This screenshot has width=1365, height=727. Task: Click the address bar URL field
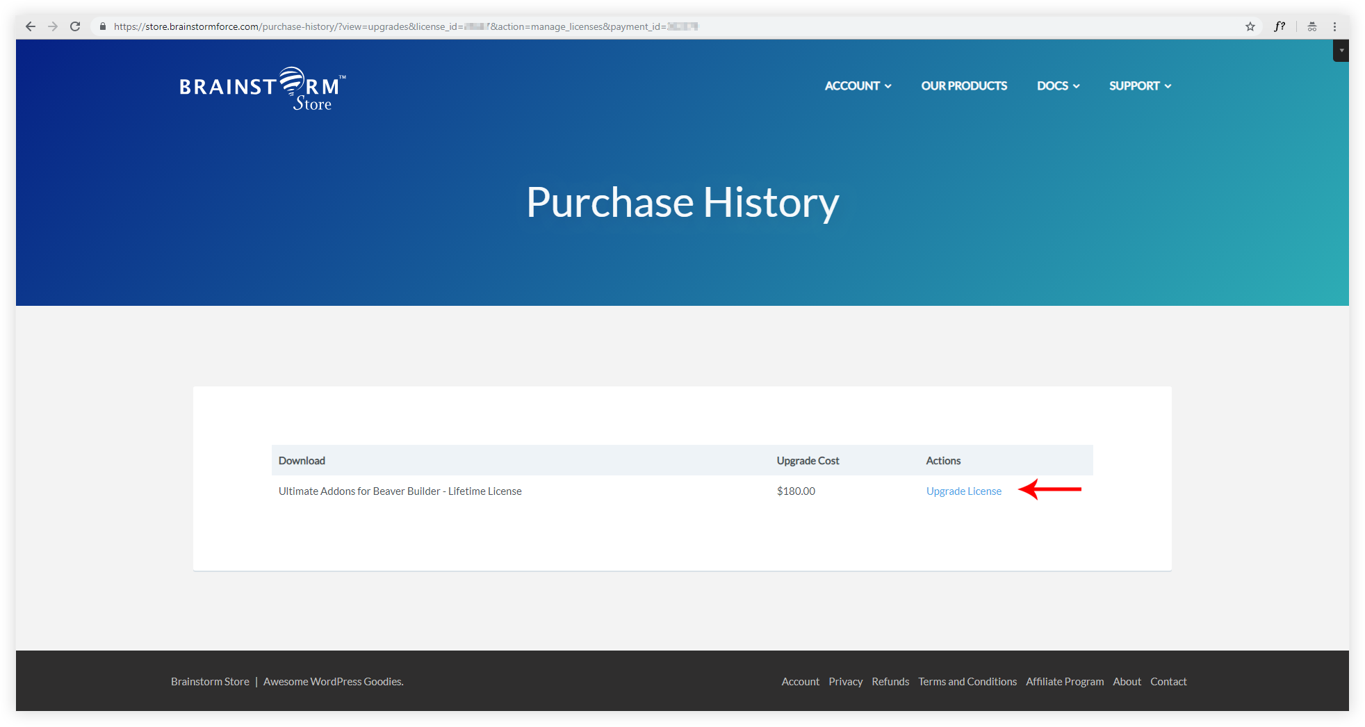626,26
